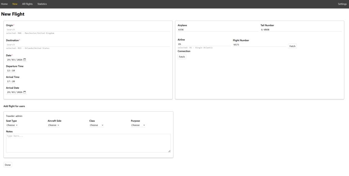Screen dimensions: 349x176
Task: Focus the Origin search field
Action: pyautogui.click(x=88, y=30)
